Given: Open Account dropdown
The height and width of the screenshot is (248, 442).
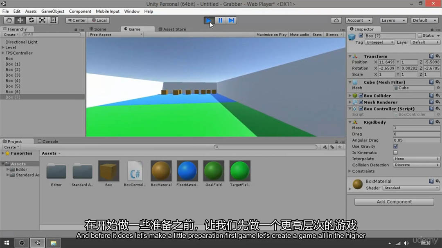Looking at the screenshot, I should click(x=359, y=20).
